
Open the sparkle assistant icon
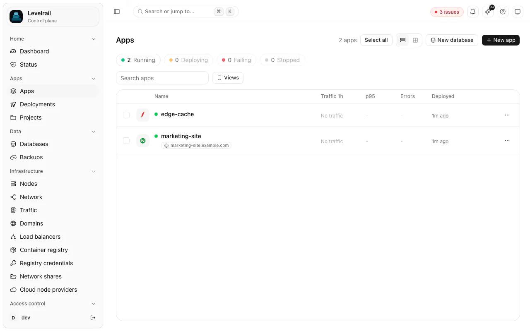[488, 12]
